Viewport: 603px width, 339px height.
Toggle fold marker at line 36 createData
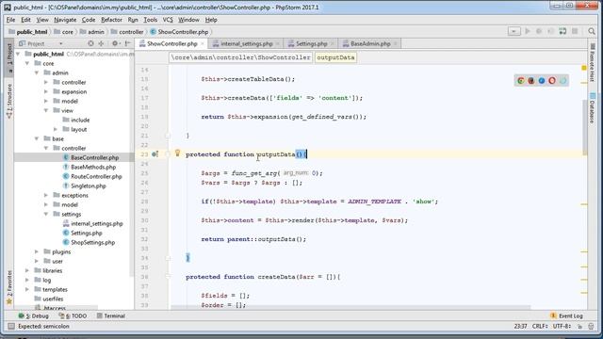pos(168,277)
